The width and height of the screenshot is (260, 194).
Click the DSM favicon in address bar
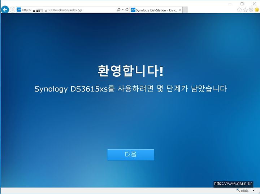click(x=19, y=10)
